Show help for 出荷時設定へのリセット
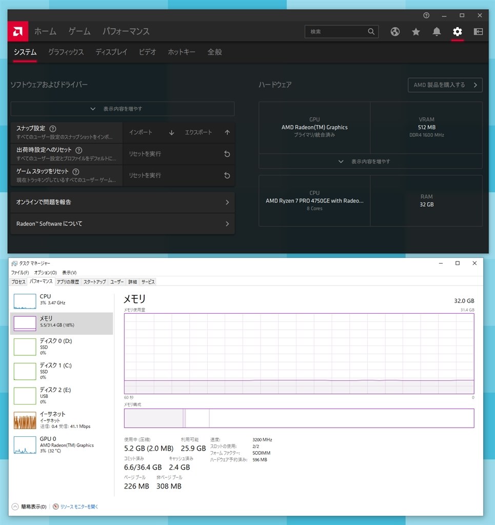 tap(78, 150)
